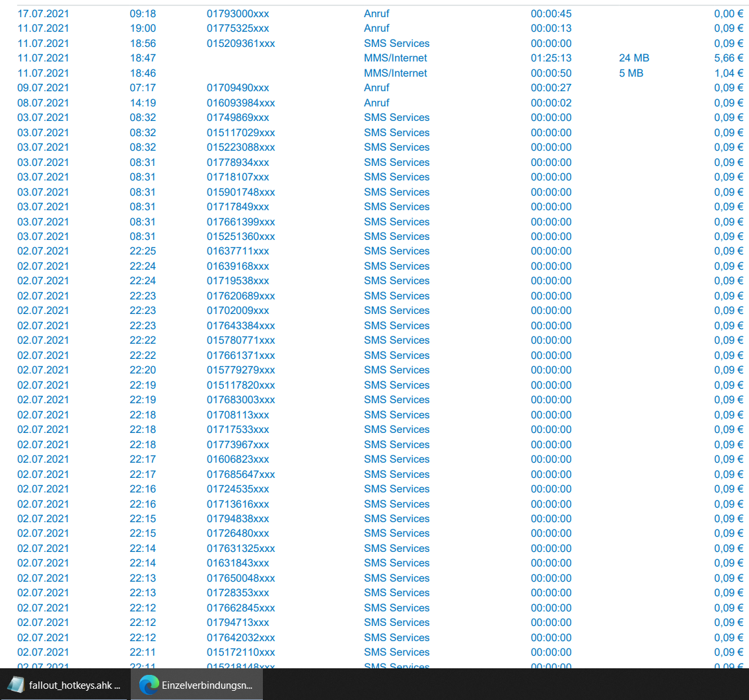Click MMS/Internet in the 18:47 row

click(x=396, y=58)
